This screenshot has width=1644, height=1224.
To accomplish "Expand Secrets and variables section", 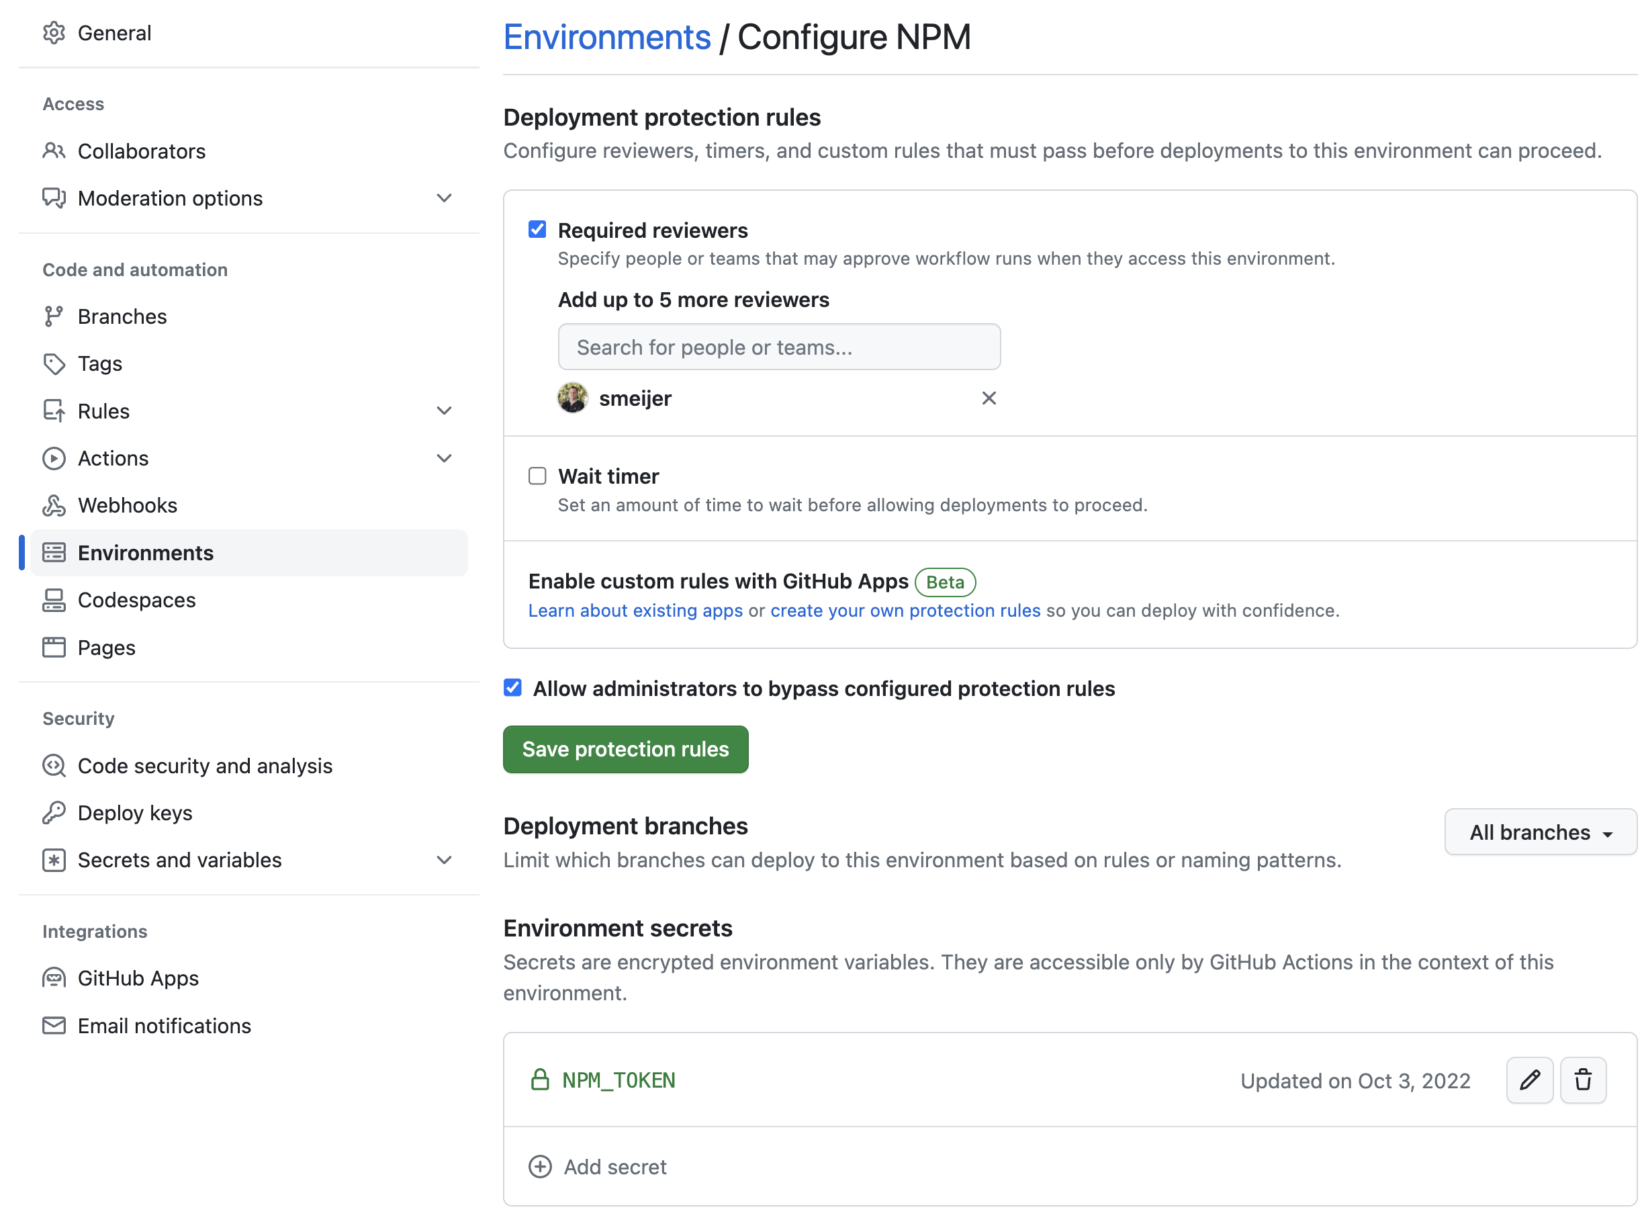I will click(x=444, y=860).
